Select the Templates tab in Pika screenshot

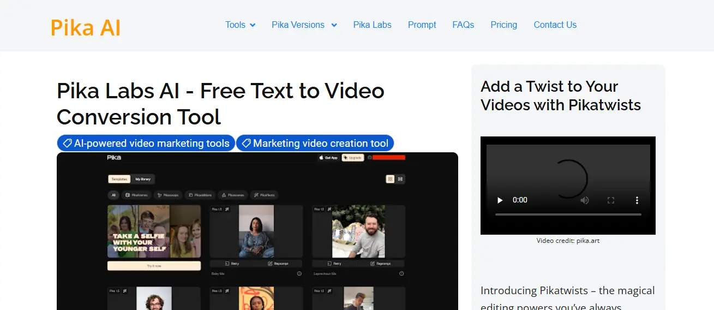[119, 179]
